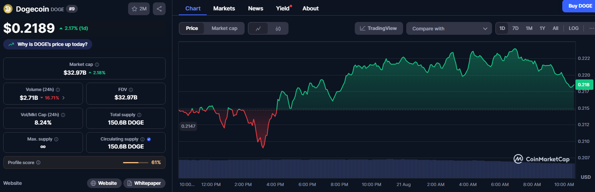Image resolution: width=595 pixels, height=192 pixels.
Task: Expand Volume 24h details chevron
Action: tap(63, 98)
